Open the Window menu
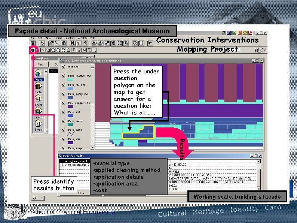 pos(82,38)
